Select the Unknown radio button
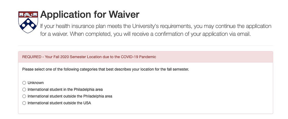The image size is (288, 119). [24, 83]
